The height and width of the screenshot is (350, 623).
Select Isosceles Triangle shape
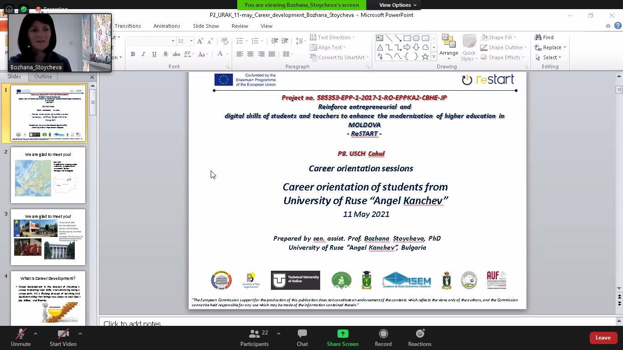pos(379,47)
